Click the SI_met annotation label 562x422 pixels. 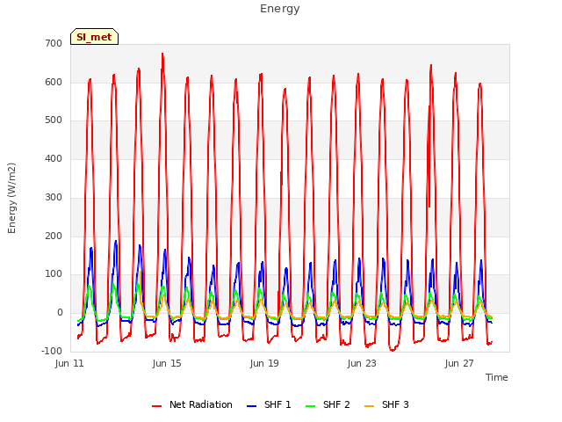pos(94,37)
